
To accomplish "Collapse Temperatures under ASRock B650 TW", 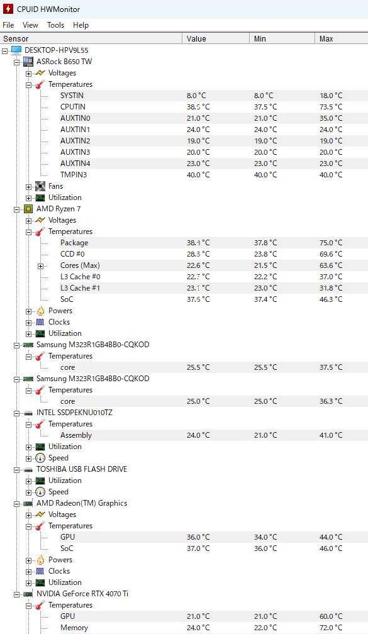I will [29, 85].
